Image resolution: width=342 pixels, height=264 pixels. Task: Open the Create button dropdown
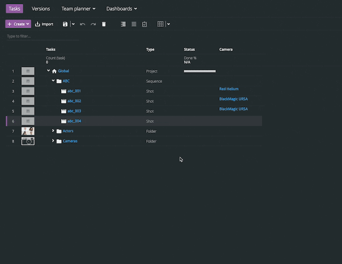coord(28,24)
